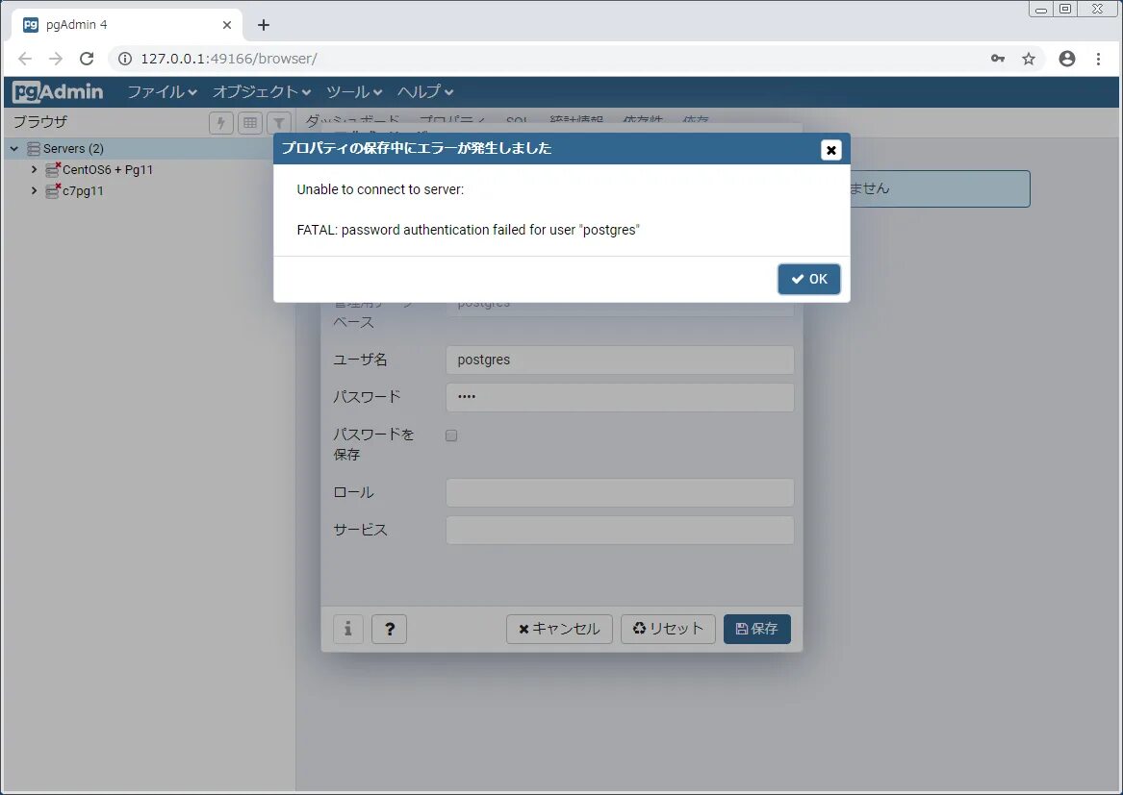Collapse the Servers (2) tree node
The height and width of the screenshot is (795, 1123).
(14, 148)
